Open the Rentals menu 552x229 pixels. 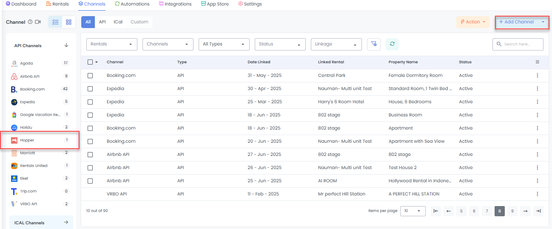[x=57, y=4]
